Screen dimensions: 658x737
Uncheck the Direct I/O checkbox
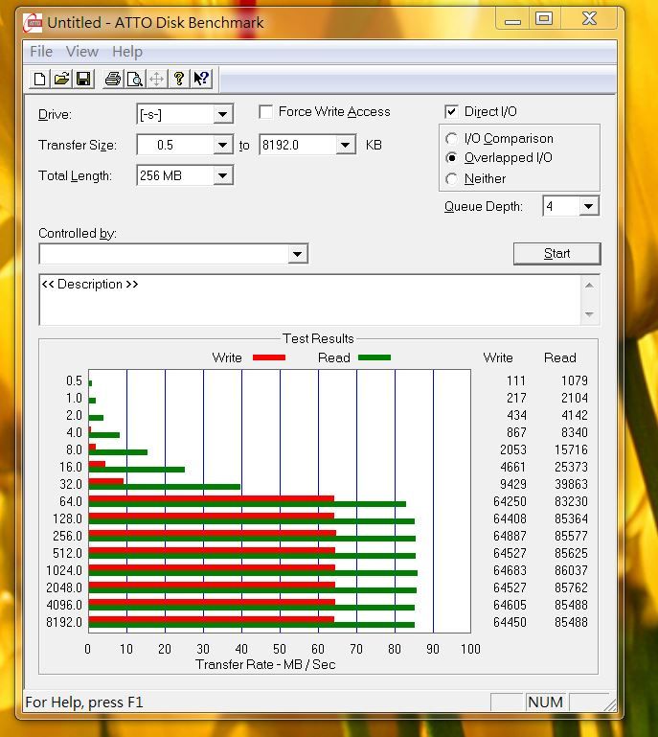pos(451,112)
